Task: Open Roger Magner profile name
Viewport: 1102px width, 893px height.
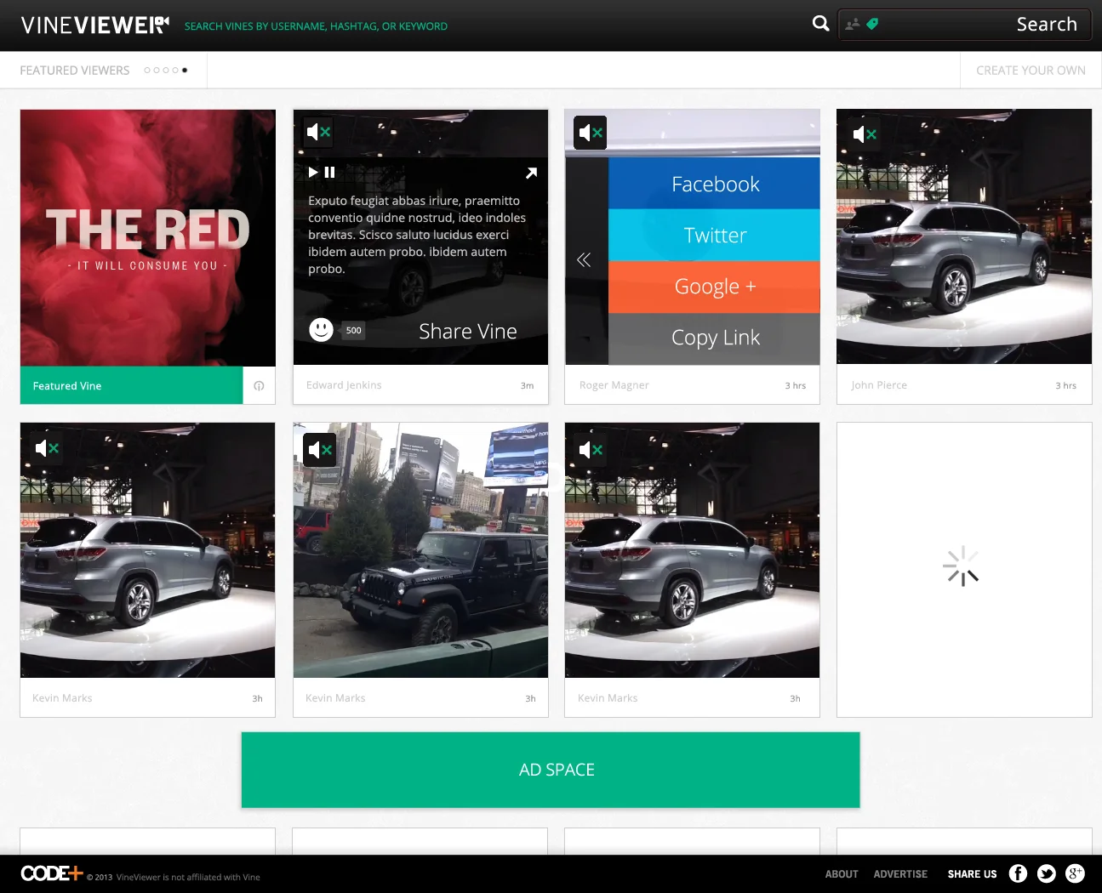Action: (614, 385)
